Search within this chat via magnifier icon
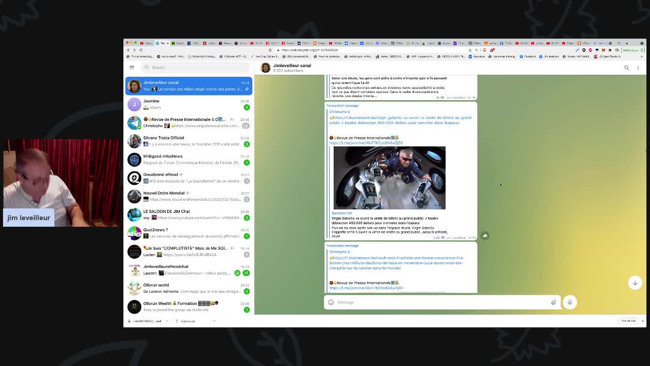This screenshot has width=650, height=366. point(627,68)
